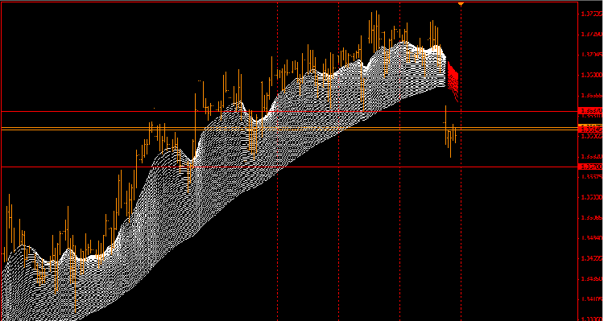
Task: Click the red highlighted label of upper level line
Action: [x=590, y=110]
